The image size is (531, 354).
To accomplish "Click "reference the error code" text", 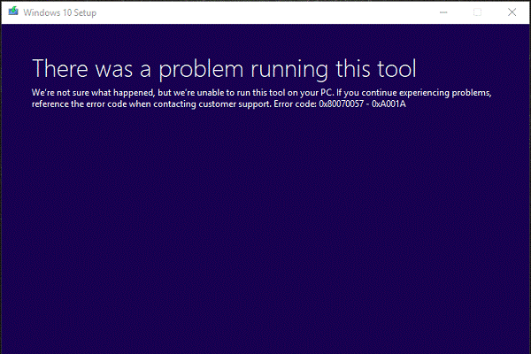I will (x=80, y=104).
